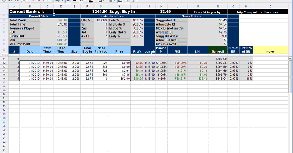Click the $5.10 profit cell
The image size is (293, 153).
coord(137,75)
